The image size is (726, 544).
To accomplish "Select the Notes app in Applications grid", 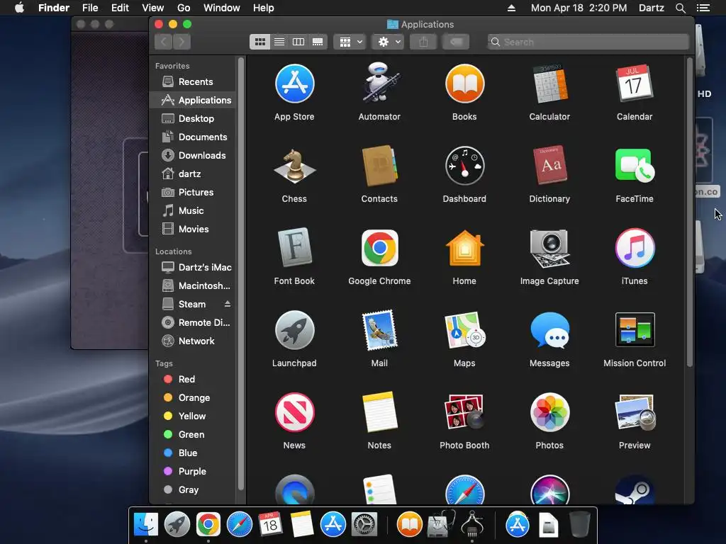I will [x=379, y=412].
